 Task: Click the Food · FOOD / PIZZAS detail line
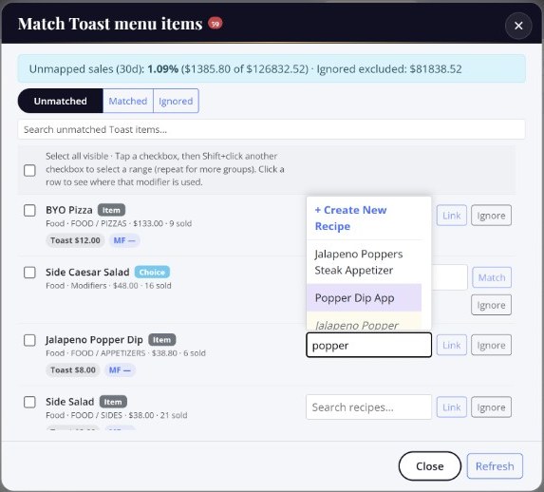click(x=119, y=223)
